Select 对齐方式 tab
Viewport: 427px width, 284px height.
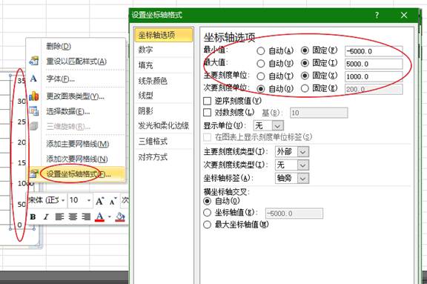click(x=164, y=157)
